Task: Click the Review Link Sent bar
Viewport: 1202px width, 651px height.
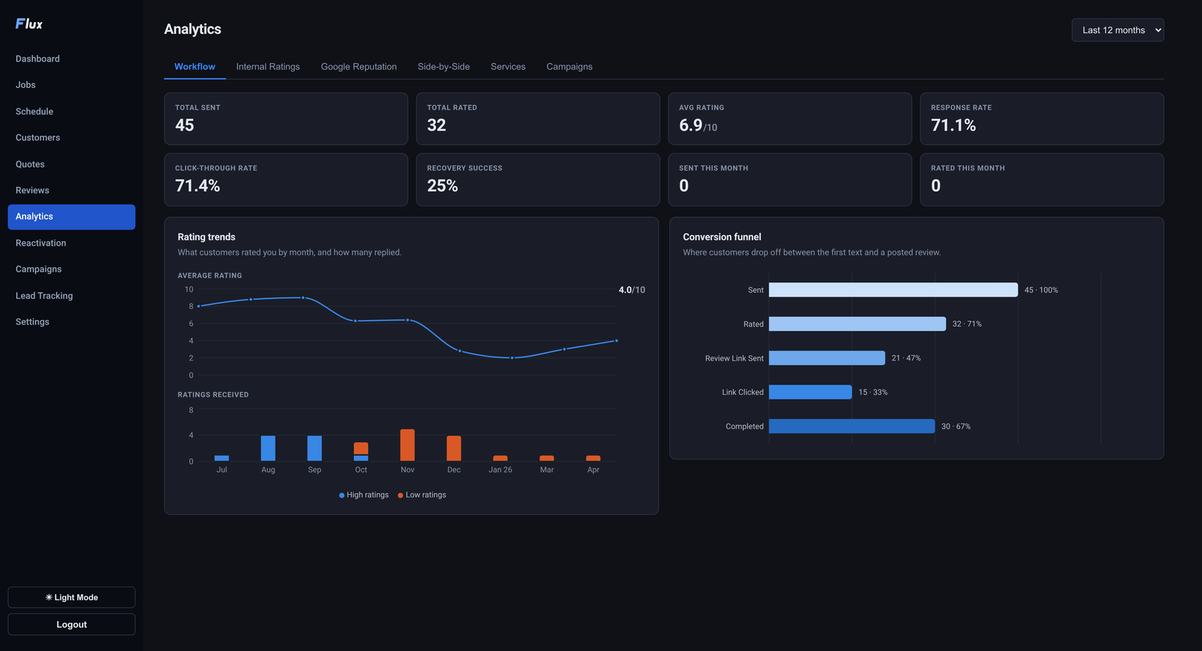Action: 827,358
